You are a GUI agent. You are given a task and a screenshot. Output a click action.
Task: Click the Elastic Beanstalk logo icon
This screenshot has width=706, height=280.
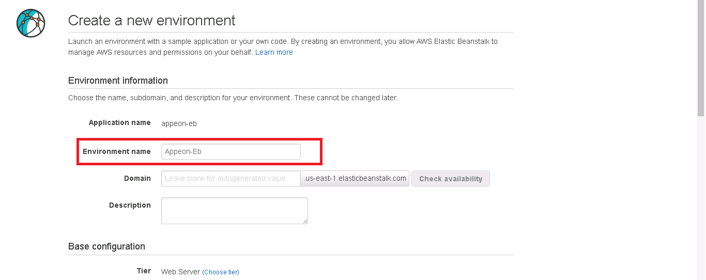click(x=30, y=23)
